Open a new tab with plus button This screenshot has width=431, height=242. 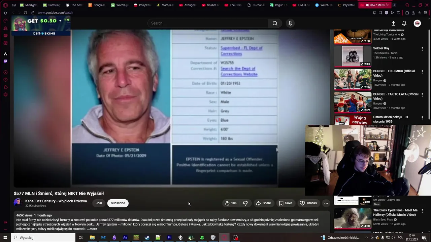click(394, 5)
